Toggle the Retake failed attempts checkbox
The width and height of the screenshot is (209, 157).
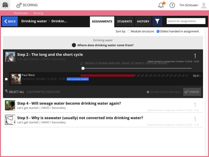148,92
